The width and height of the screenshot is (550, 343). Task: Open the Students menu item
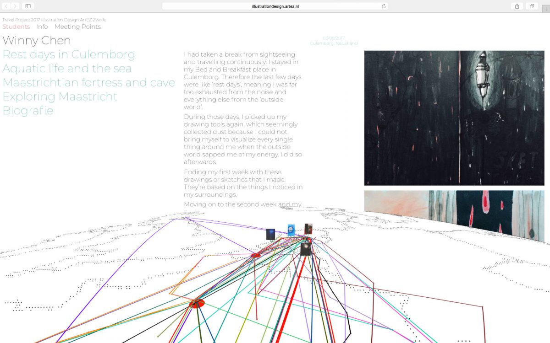point(16,27)
